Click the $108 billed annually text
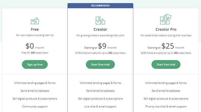This screenshot has width=201, height=112. (x=100, y=53)
